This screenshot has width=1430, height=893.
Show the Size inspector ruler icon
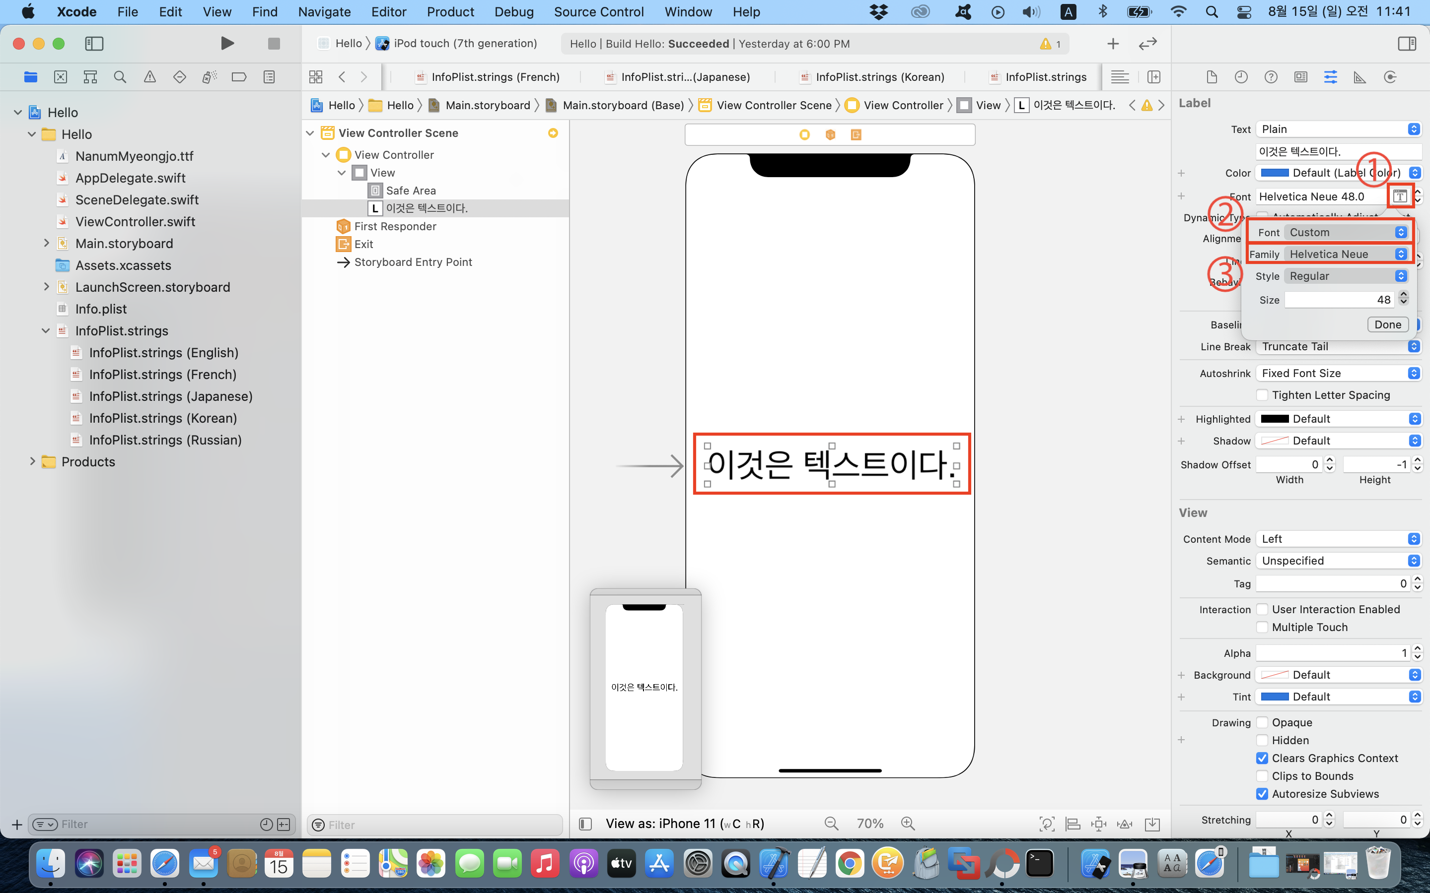[1359, 77]
